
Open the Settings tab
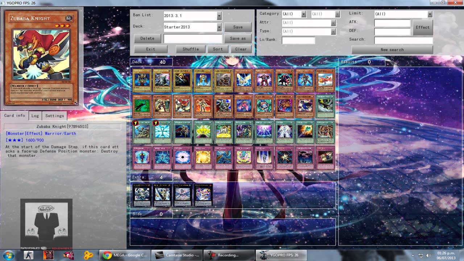click(54, 116)
